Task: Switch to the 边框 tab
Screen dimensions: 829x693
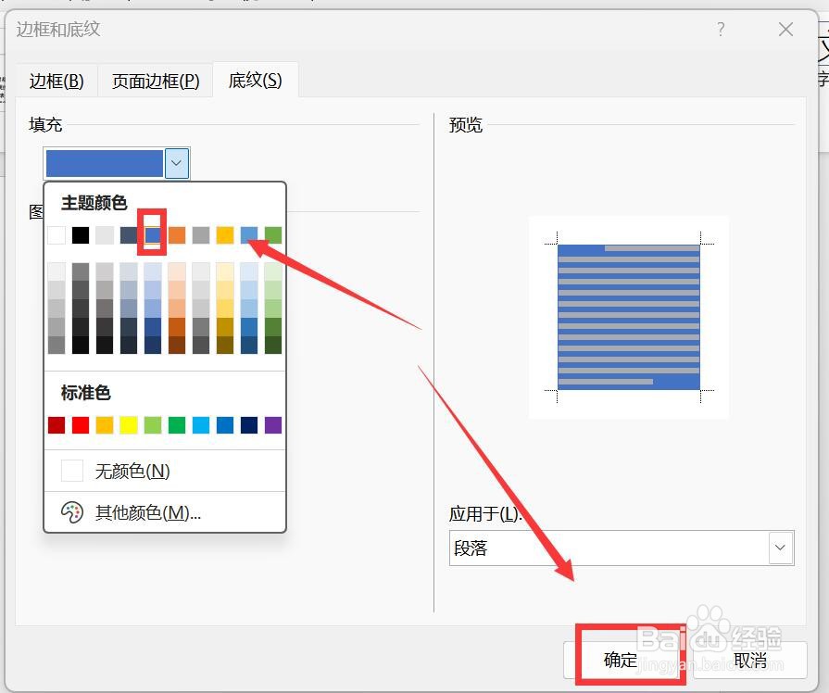Action: (x=57, y=81)
